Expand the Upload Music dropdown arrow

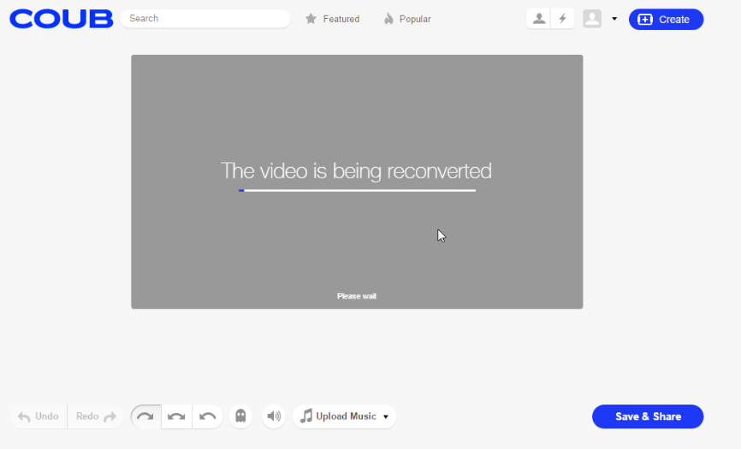pos(386,417)
